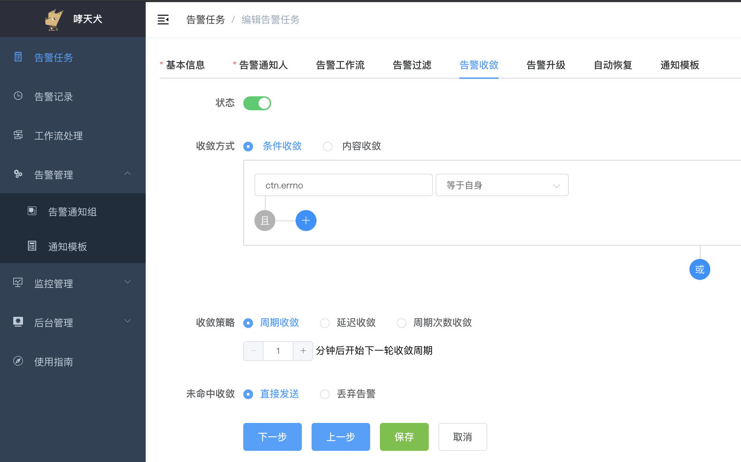Click the green 保存 button

(x=404, y=437)
